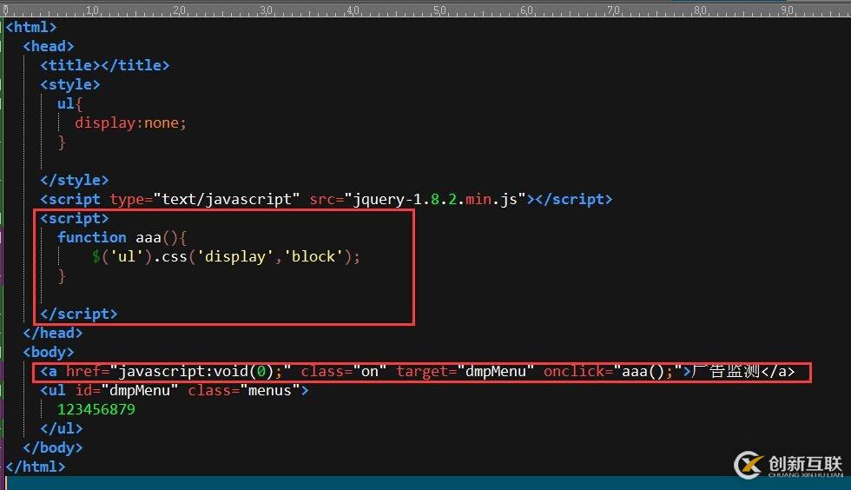Click the 'display' string argument in css()
Screen dimensions: 851x490
(x=235, y=256)
